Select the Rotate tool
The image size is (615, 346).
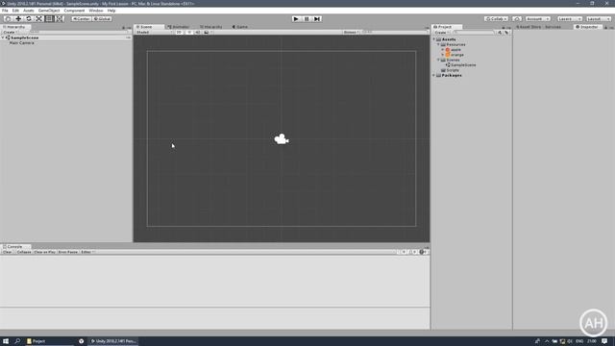coord(28,19)
